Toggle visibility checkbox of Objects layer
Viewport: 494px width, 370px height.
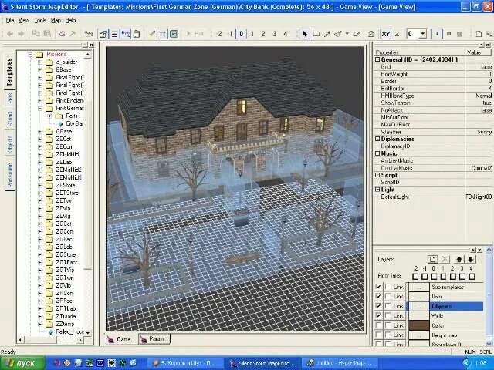coord(378,306)
